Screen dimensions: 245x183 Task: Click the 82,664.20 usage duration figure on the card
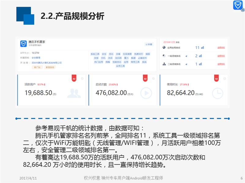(181, 93)
